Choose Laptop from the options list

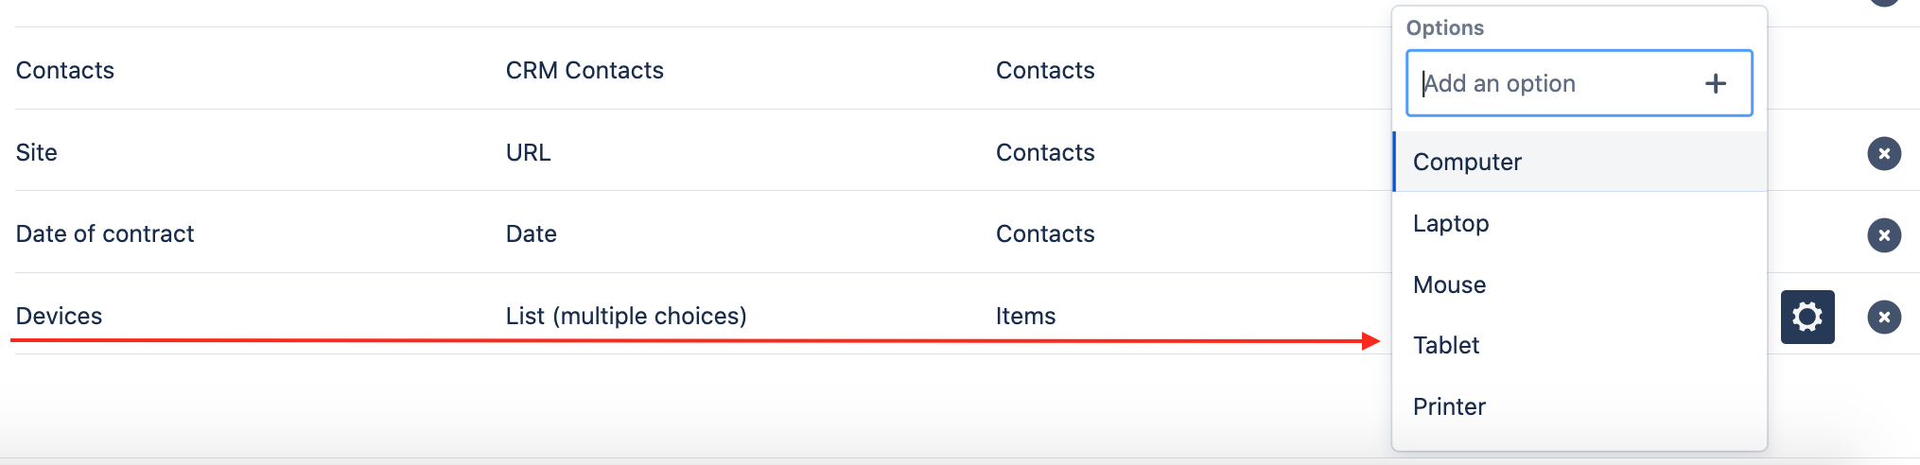[x=1451, y=224]
